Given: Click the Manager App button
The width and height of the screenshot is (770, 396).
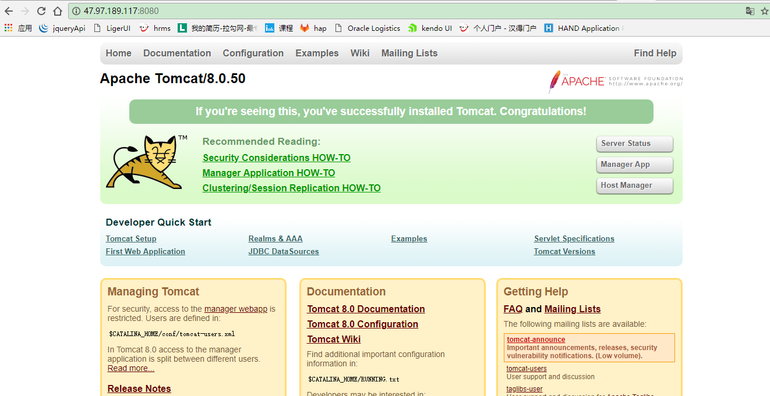Looking at the screenshot, I should (634, 165).
